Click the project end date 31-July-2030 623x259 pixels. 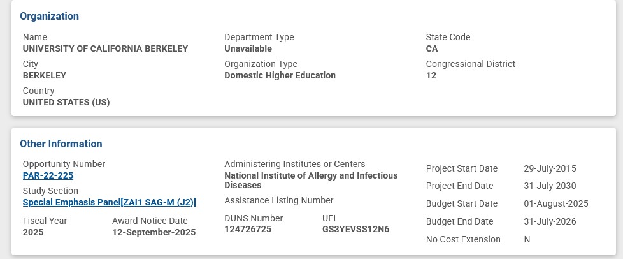click(550, 186)
